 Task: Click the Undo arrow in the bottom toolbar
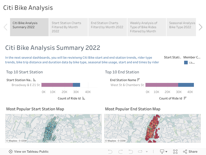(x=110, y=152)
